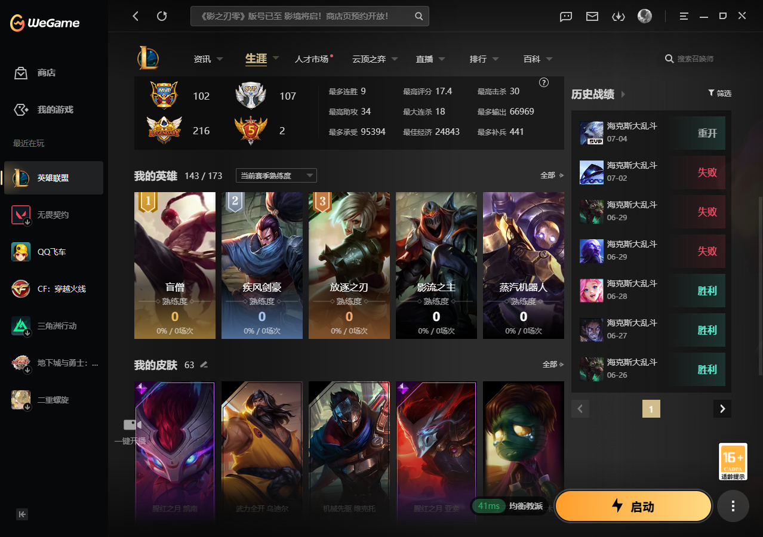Click the League of Legends logo
Viewport: 763px width, 537px height.
coord(147,58)
